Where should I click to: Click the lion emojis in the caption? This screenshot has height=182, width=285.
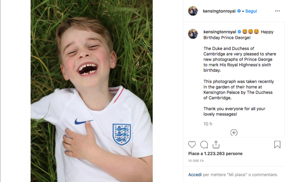[x=251, y=32]
